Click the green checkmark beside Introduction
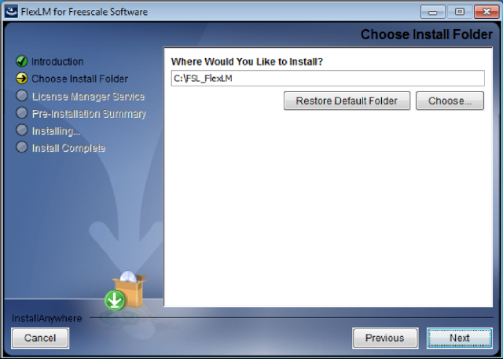Viewport: 503px width, 359px height. pyautogui.click(x=22, y=61)
